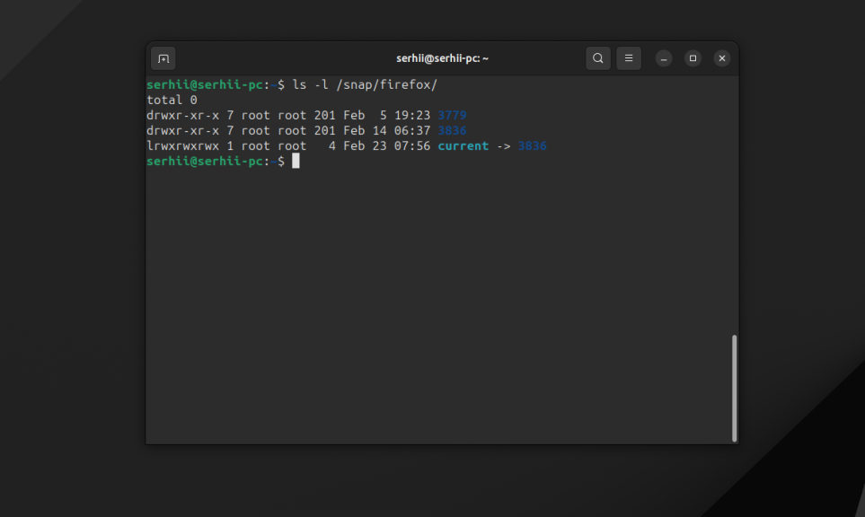Viewport: 865px width, 517px height.
Task: Click the 3836 directory in the second row
Action: click(452, 131)
